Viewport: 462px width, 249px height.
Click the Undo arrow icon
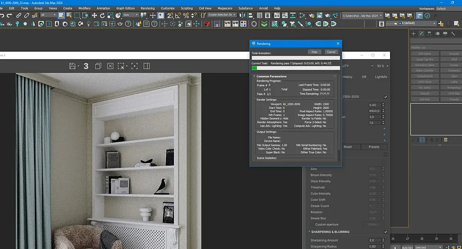click(x=2, y=16)
